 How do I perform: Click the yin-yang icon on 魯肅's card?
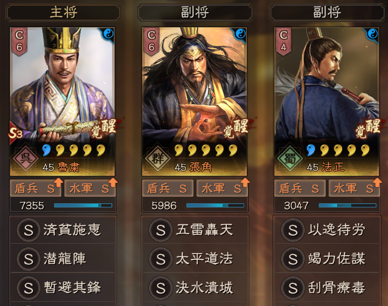click(108, 34)
